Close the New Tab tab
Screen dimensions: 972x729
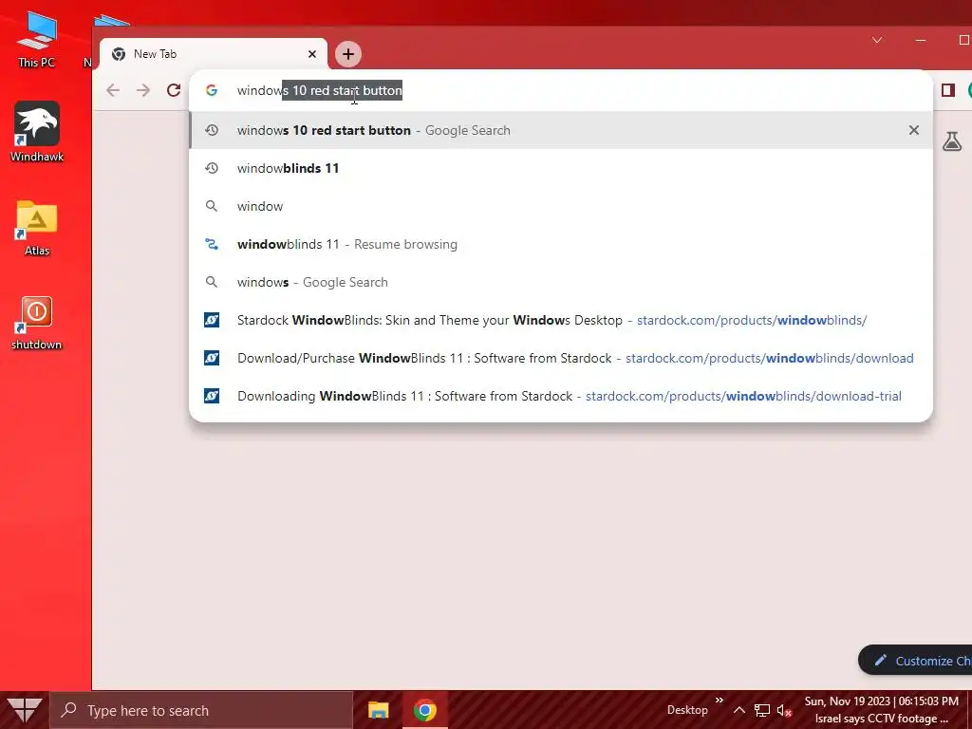[x=312, y=54]
